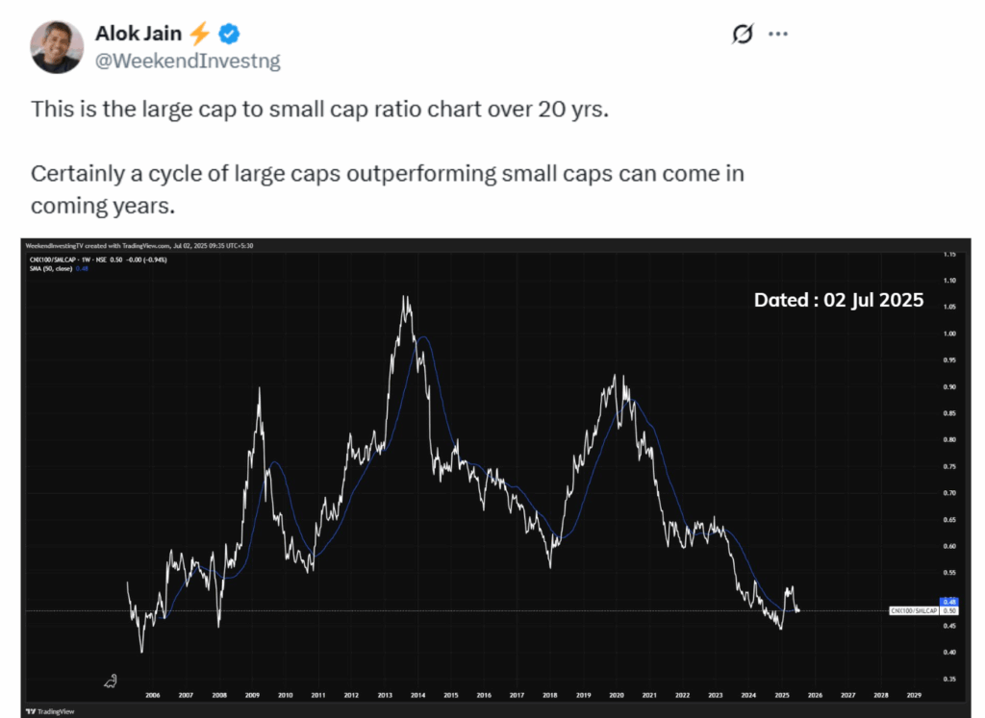Open the three-dot more options menu
985x718 pixels.
(777, 34)
